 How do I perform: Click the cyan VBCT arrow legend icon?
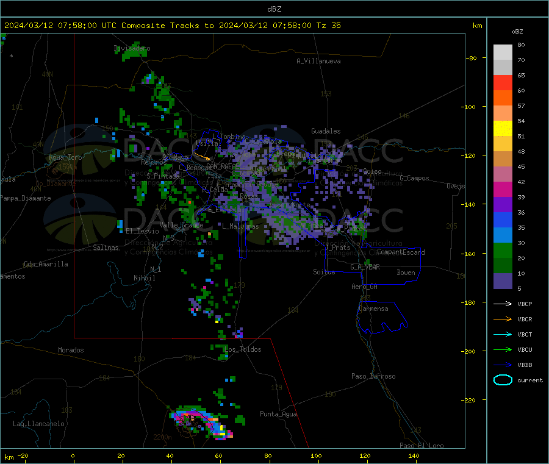[x=503, y=334]
